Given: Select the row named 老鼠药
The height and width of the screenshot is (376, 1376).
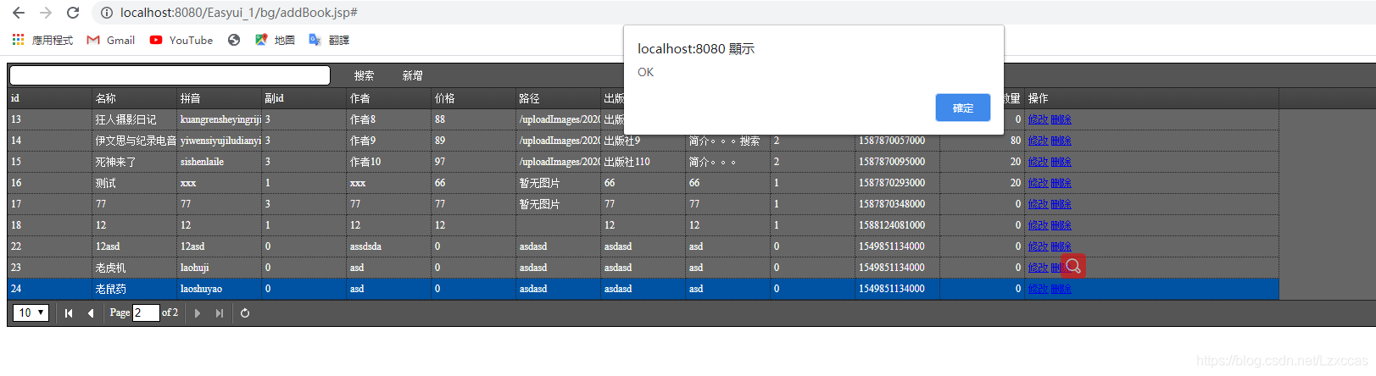Looking at the screenshot, I should (643, 289).
